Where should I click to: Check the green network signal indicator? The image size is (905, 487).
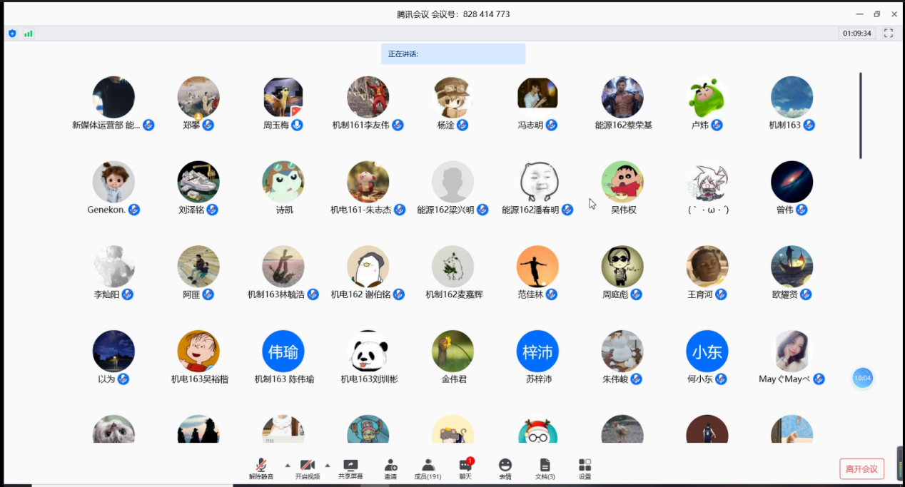coord(29,34)
